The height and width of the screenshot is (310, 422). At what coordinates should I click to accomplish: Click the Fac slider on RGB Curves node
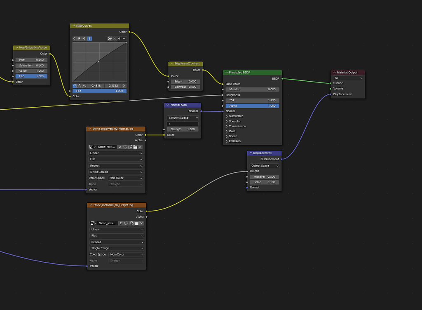(x=99, y=91)
